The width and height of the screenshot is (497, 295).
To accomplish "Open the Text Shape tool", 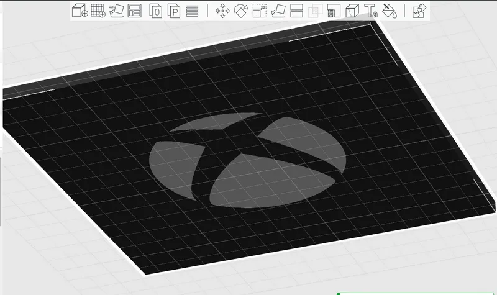I will 370,11.
